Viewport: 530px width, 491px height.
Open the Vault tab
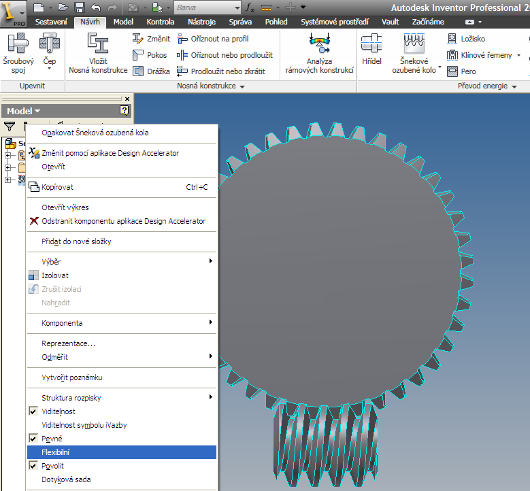[390, 22]
